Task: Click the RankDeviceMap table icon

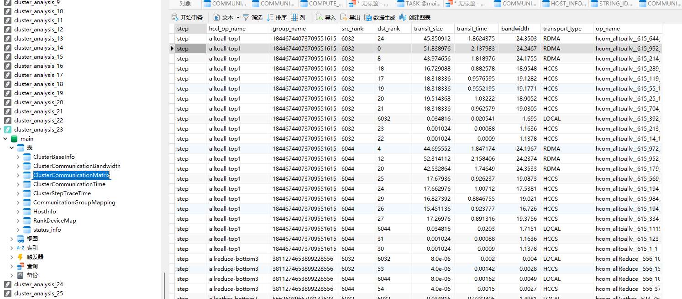Action: (x=27, y=221)
